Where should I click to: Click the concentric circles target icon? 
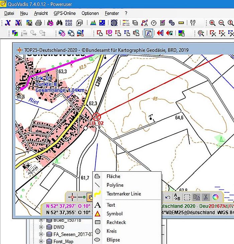pos(114,23)
